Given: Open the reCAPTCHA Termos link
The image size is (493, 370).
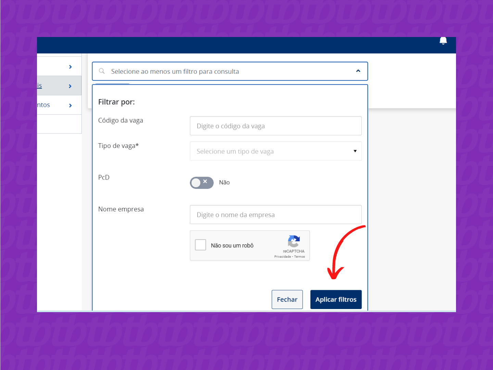Looking at the screenshot, I should click(x=300, y=257).
